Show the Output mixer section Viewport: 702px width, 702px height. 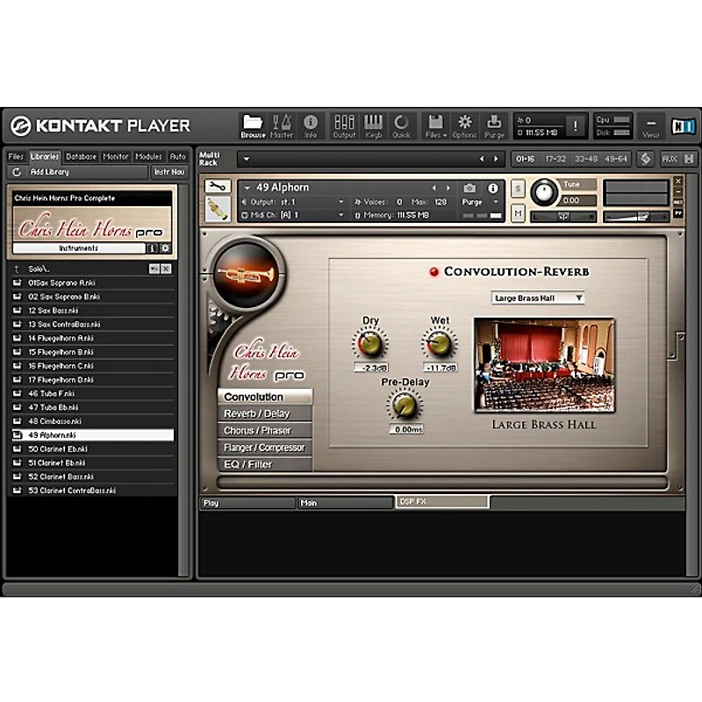pyautogui.click(x=344, y=125)
